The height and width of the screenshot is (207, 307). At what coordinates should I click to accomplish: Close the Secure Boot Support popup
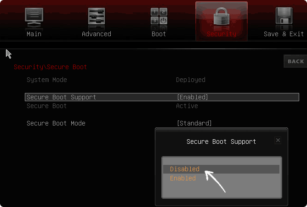[278, 140]
